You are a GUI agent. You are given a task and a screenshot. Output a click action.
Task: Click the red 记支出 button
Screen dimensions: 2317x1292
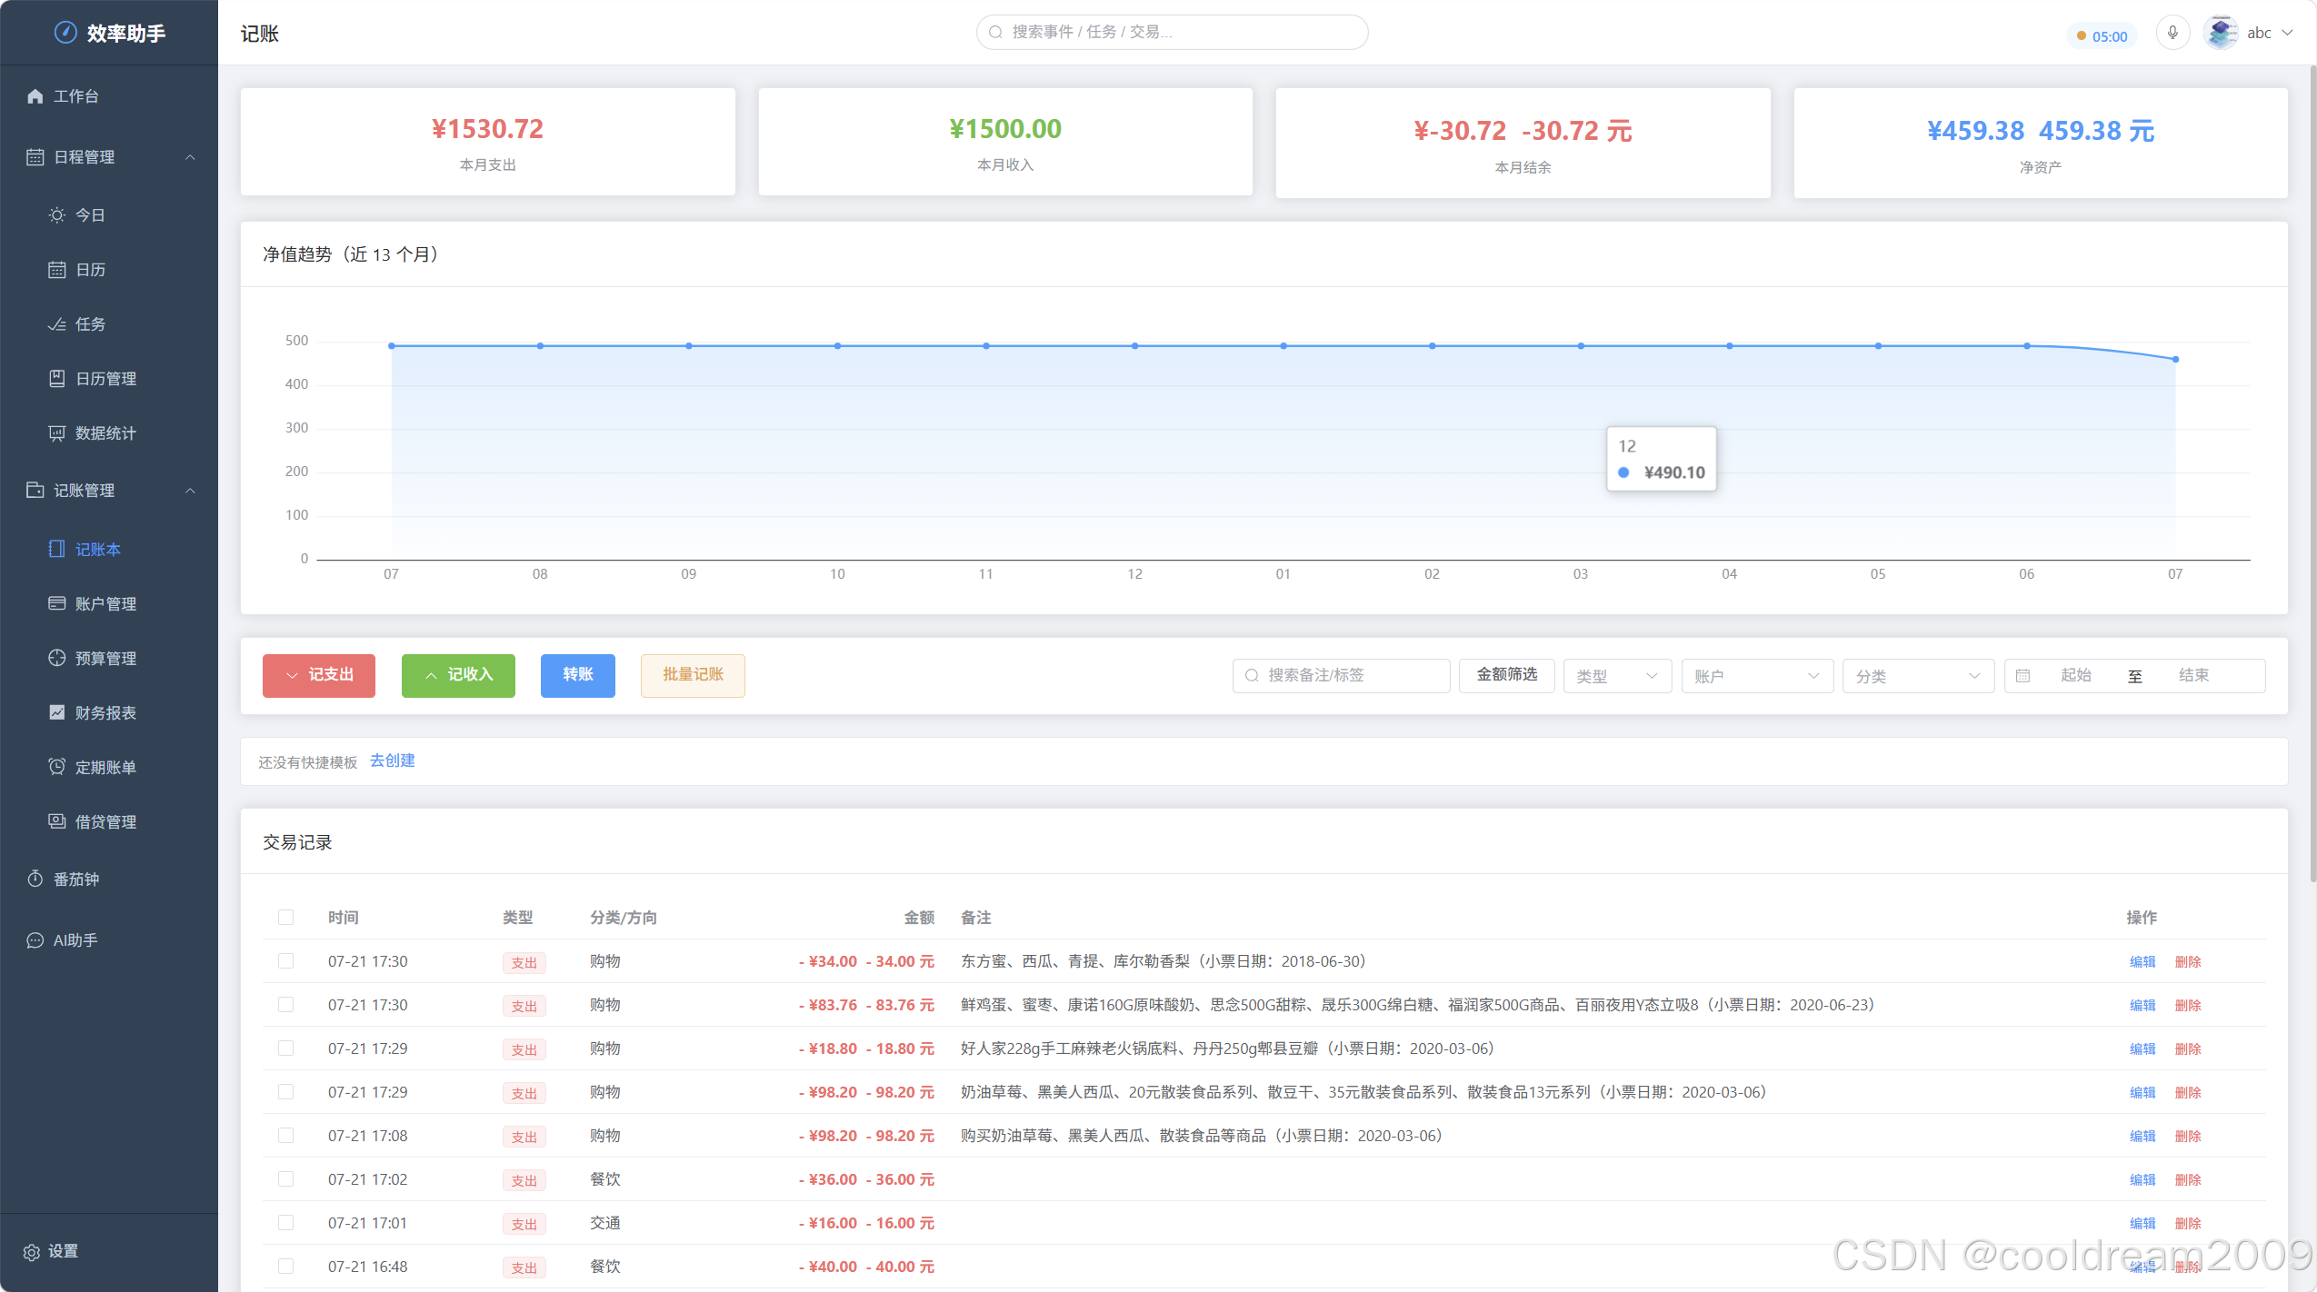[x=319, y=675]
